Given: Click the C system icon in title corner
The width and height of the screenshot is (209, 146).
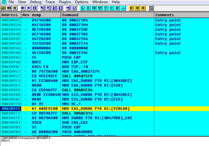Looking at the screenshot, I should click(x=4, y=2).
